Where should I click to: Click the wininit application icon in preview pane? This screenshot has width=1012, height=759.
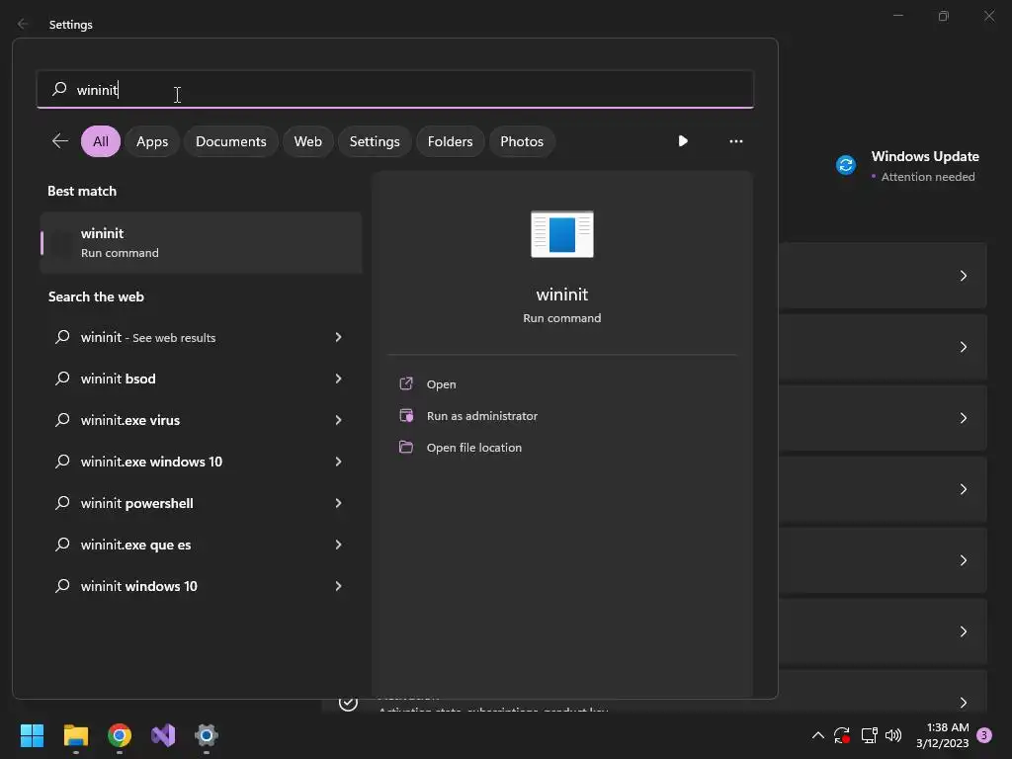562,234
